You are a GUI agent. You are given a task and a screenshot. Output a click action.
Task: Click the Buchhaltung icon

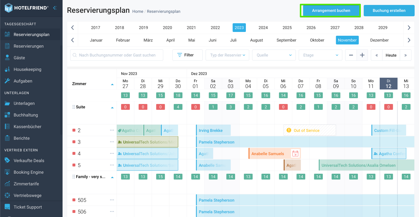(7, 115)
